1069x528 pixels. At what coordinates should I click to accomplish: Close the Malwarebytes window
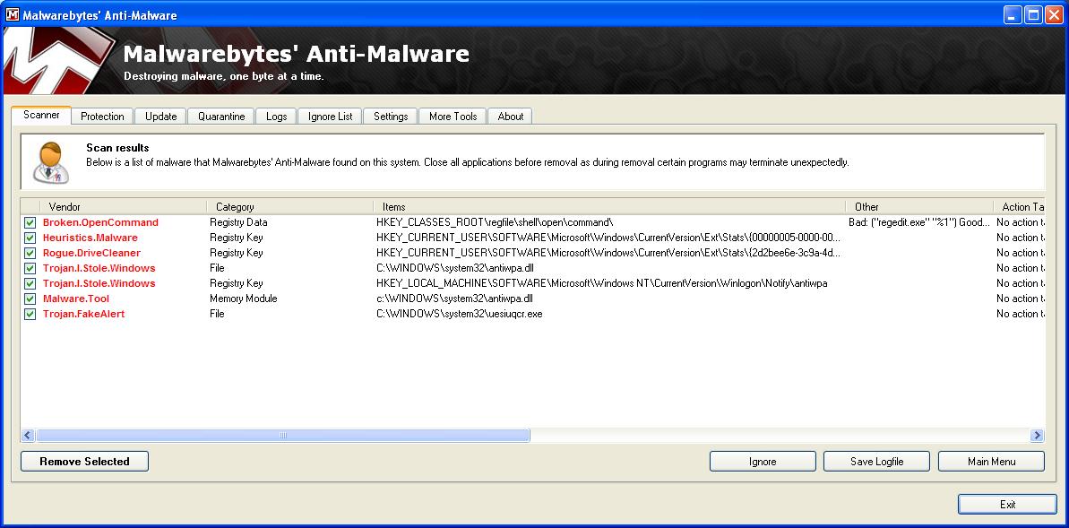(1054, 15)
